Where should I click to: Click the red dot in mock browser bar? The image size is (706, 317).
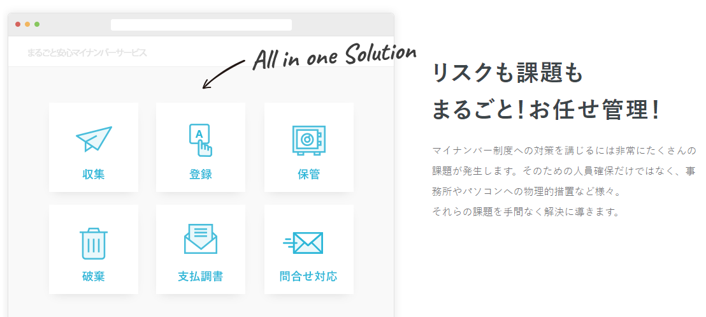(x=18, y=24)
